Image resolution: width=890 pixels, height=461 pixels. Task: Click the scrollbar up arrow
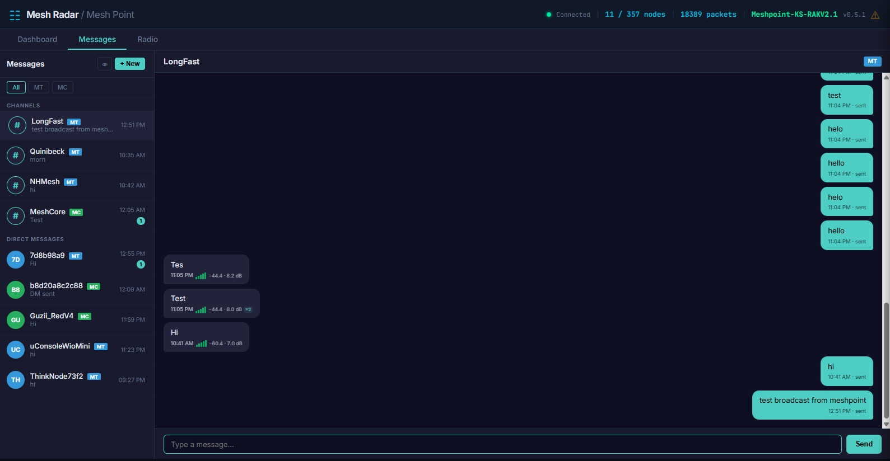pyautogui.click(x=886, y=77)
